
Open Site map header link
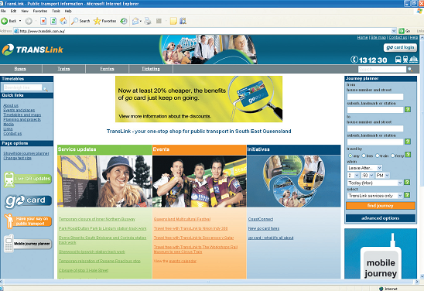[x=378, y=37]
